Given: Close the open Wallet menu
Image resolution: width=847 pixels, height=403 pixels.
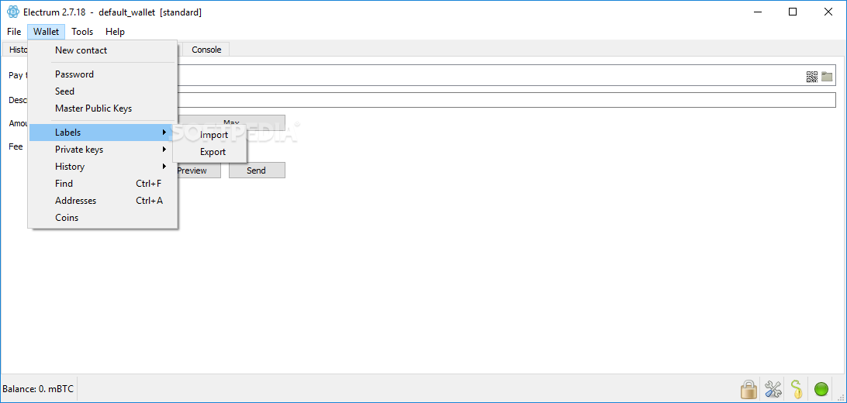Looking at the screenshot, I should click(x=46, y=32).
